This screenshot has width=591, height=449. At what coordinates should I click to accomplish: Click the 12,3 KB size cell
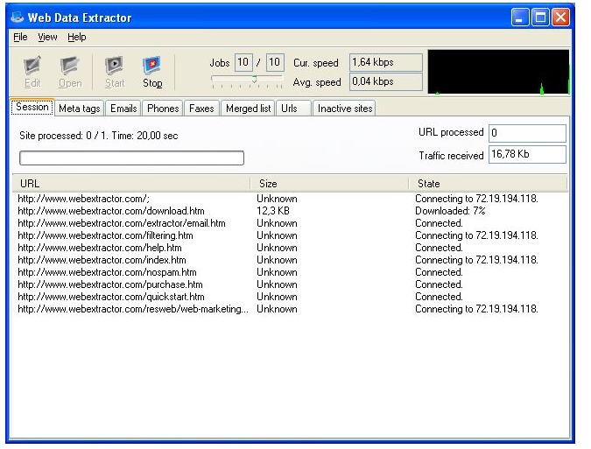pos(273,211)
